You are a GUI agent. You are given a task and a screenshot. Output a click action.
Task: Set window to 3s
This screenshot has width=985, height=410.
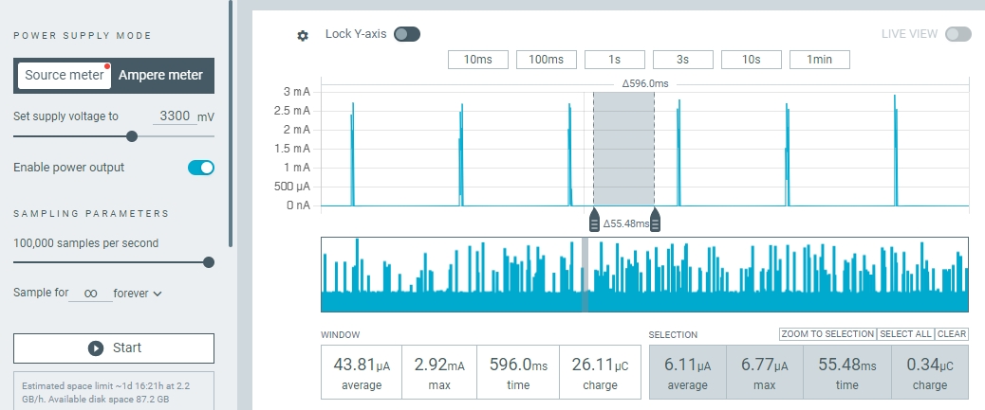683,60
